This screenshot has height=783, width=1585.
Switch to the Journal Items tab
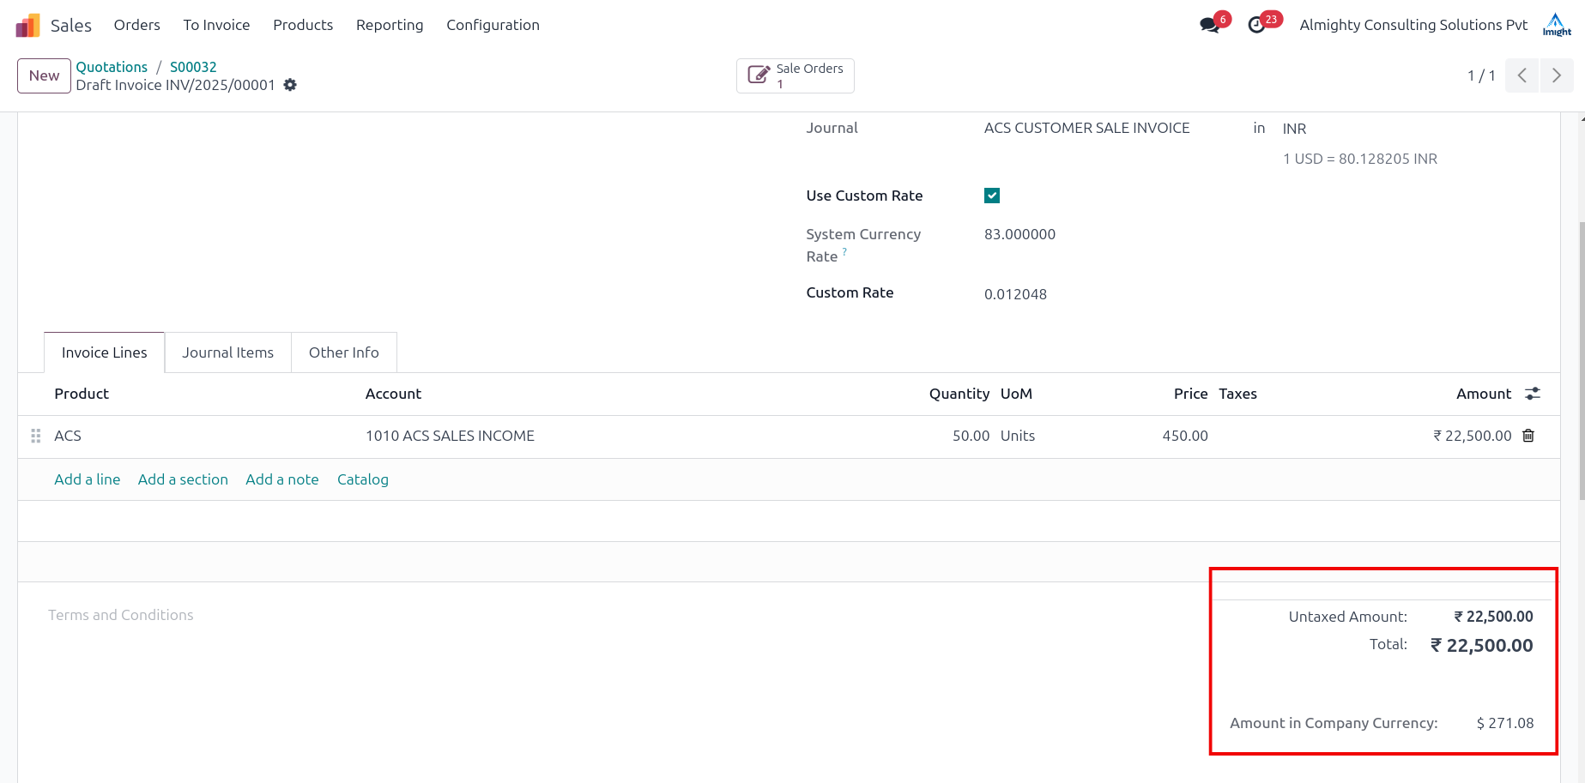click(x=227, y=352)
